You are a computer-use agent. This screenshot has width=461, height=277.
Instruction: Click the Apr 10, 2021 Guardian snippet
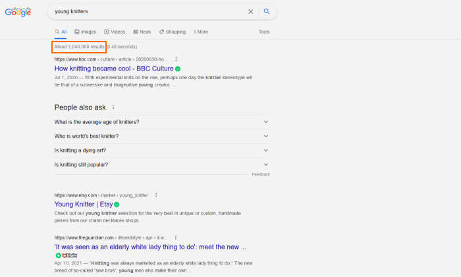pos(153,267)
